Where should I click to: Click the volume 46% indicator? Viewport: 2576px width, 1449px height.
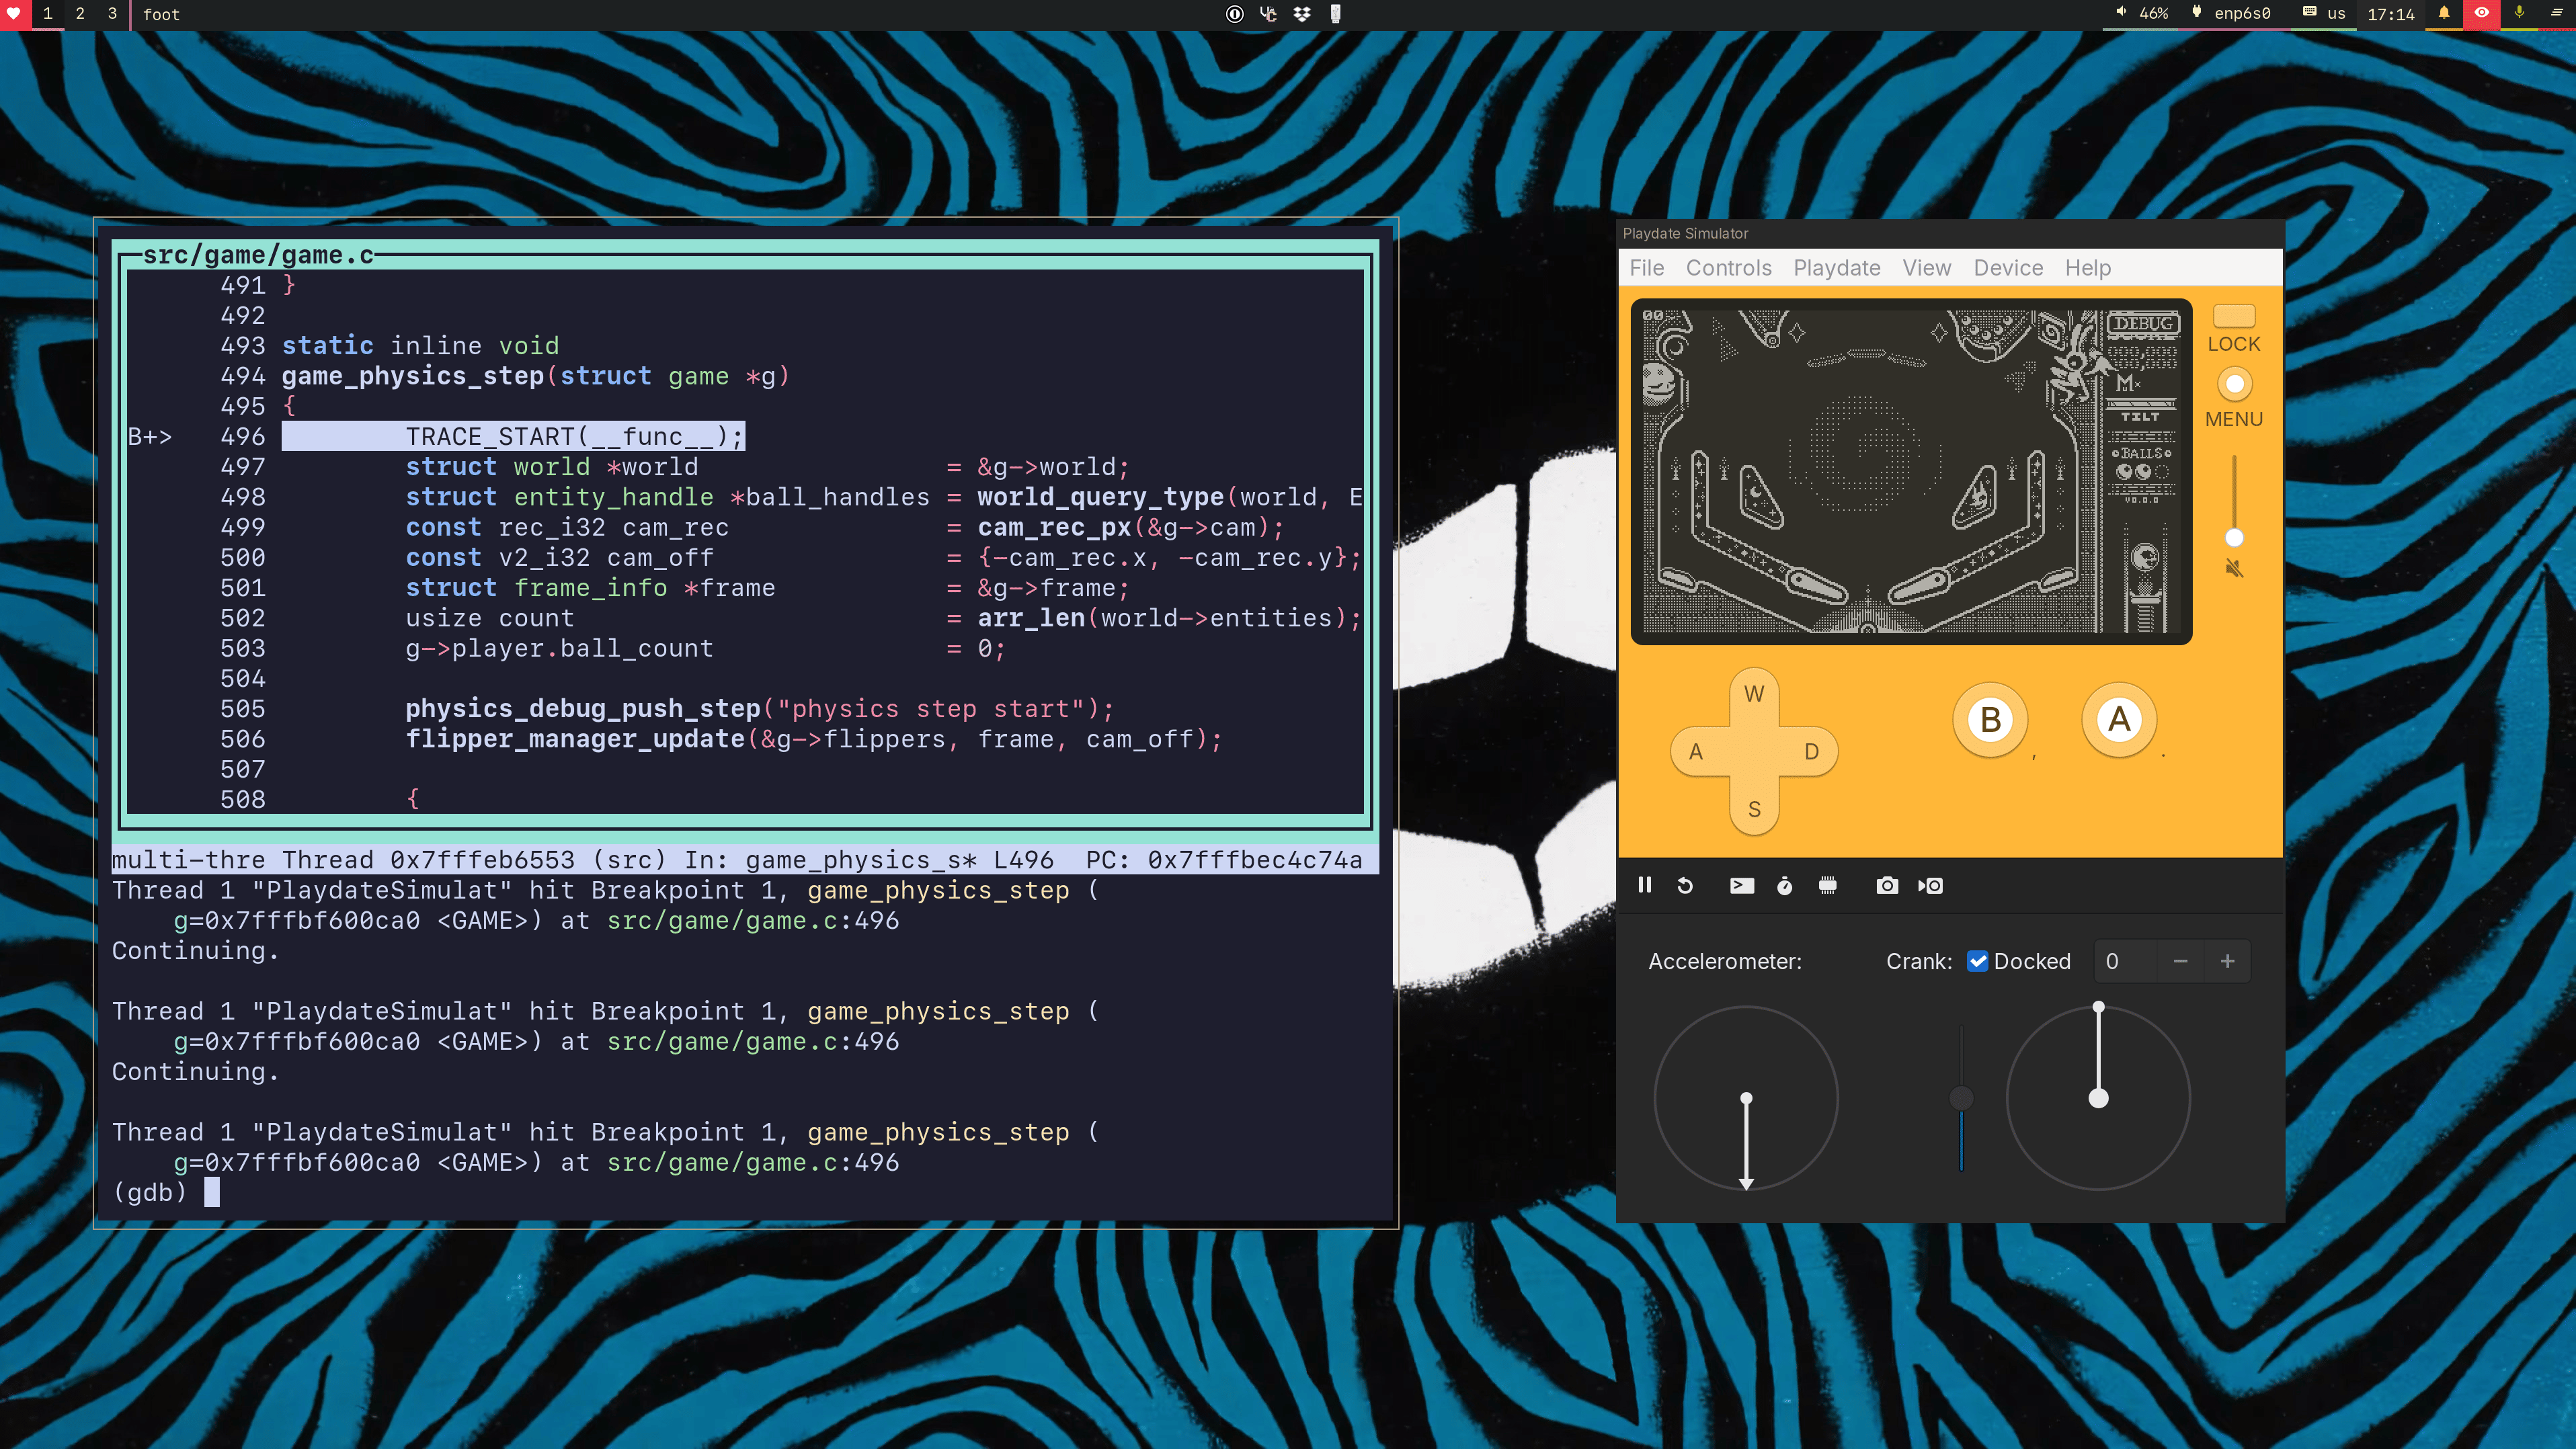[2141, 14]
